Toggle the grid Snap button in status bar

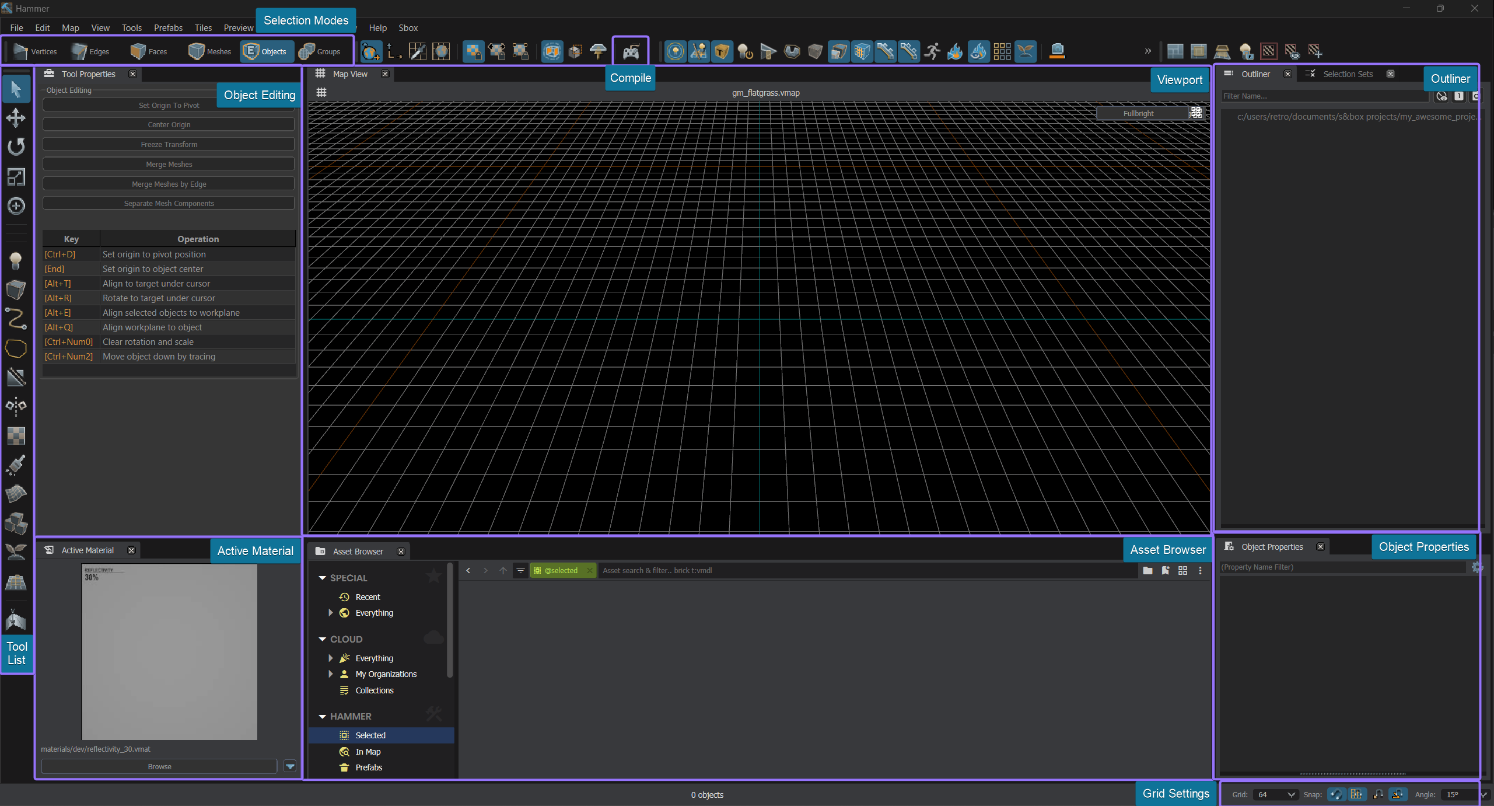(x=1356, y=794)
